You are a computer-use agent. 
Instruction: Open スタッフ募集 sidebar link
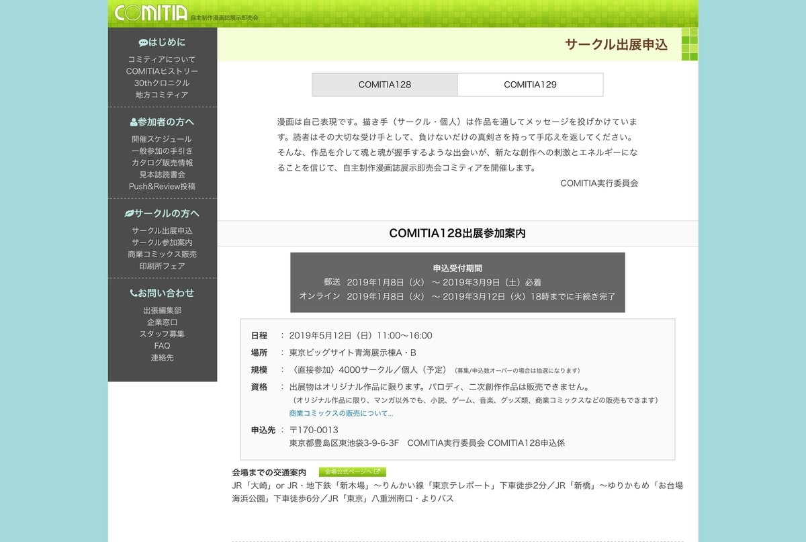coord(162,334)
